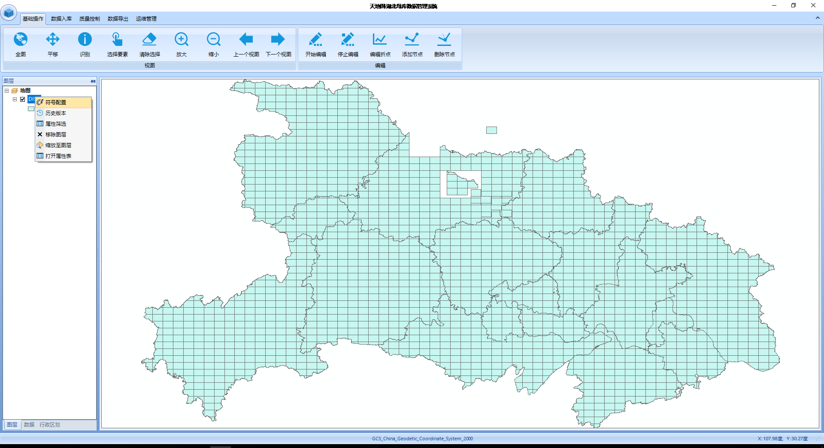Click the 全图 full extent globe icon
Image resolution: width=824 pixels, height=448 pixels.
point(21,39)
